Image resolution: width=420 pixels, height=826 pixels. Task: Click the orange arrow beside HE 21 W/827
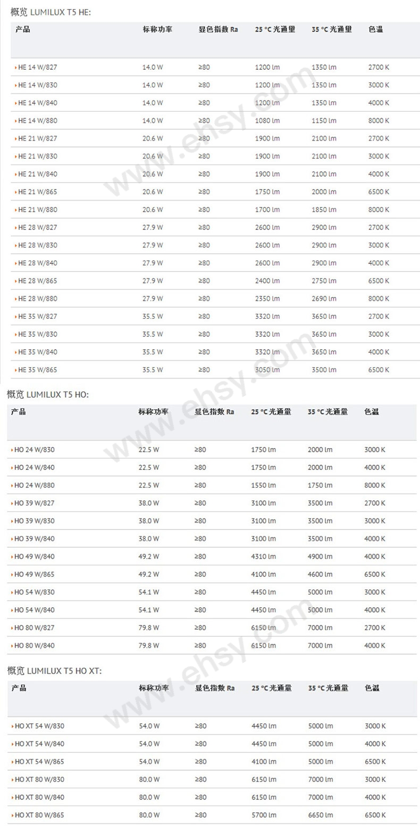click(x=15, y=139)
